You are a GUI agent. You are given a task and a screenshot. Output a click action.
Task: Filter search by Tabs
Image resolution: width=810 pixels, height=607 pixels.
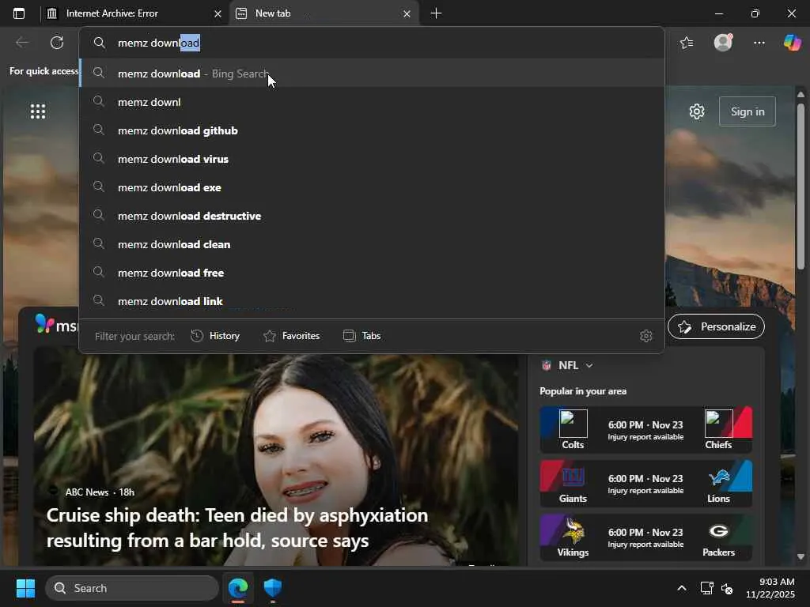point(362,336)
